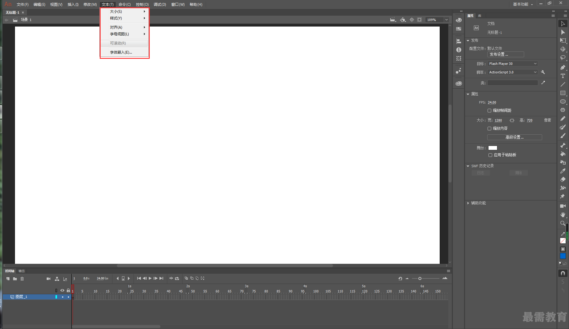This screenshot has height=329, width=569.
Task: Click the 高级设置... button
Action: (x=515, y=137)
